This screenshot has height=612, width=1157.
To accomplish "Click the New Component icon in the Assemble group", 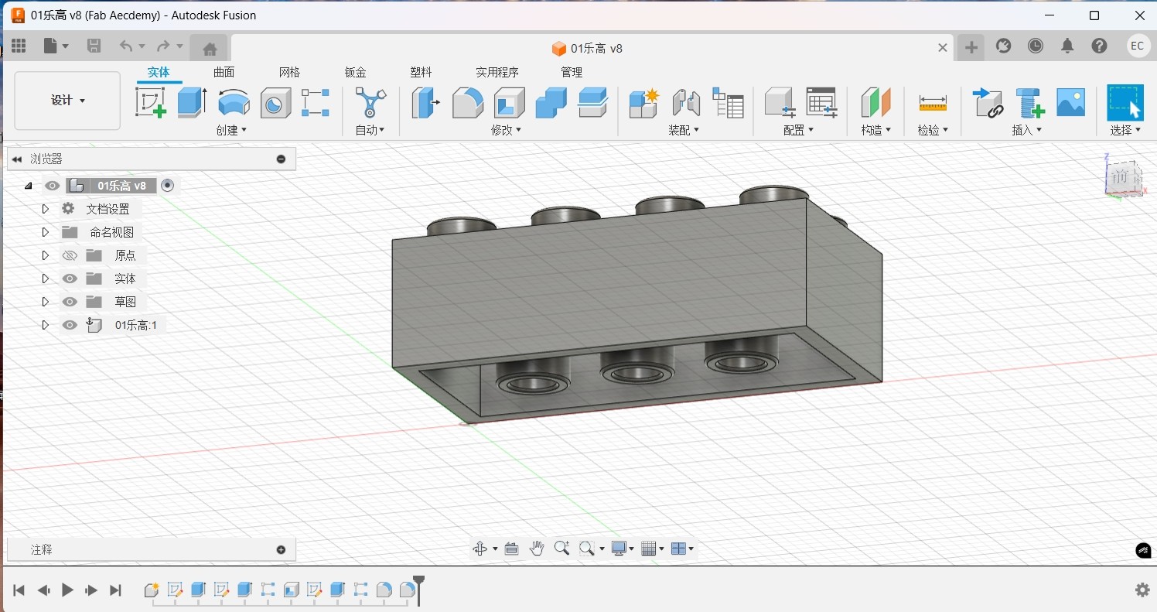I will [x=643, y=102].
